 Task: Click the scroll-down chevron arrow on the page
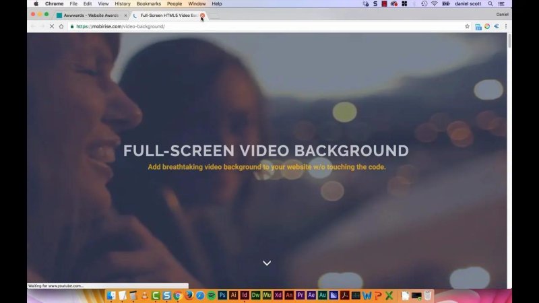267,263
